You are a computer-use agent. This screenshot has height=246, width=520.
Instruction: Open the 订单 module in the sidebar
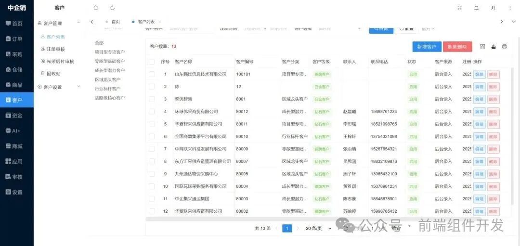tap(16, 39)
